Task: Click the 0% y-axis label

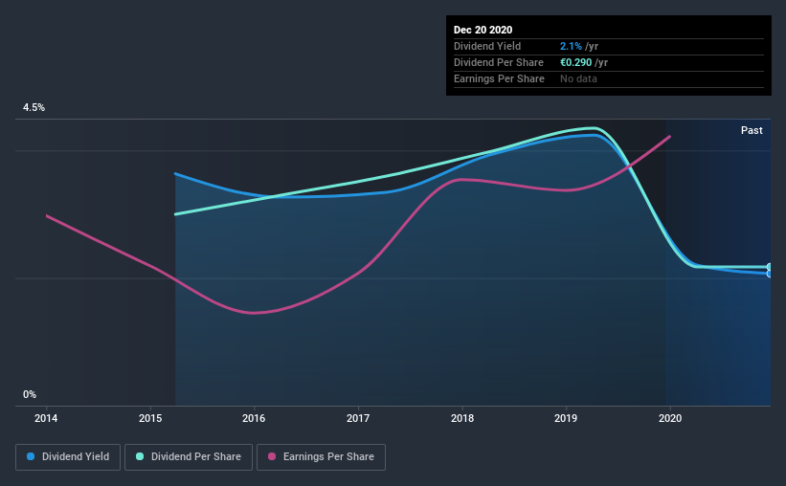Action: 30,395
